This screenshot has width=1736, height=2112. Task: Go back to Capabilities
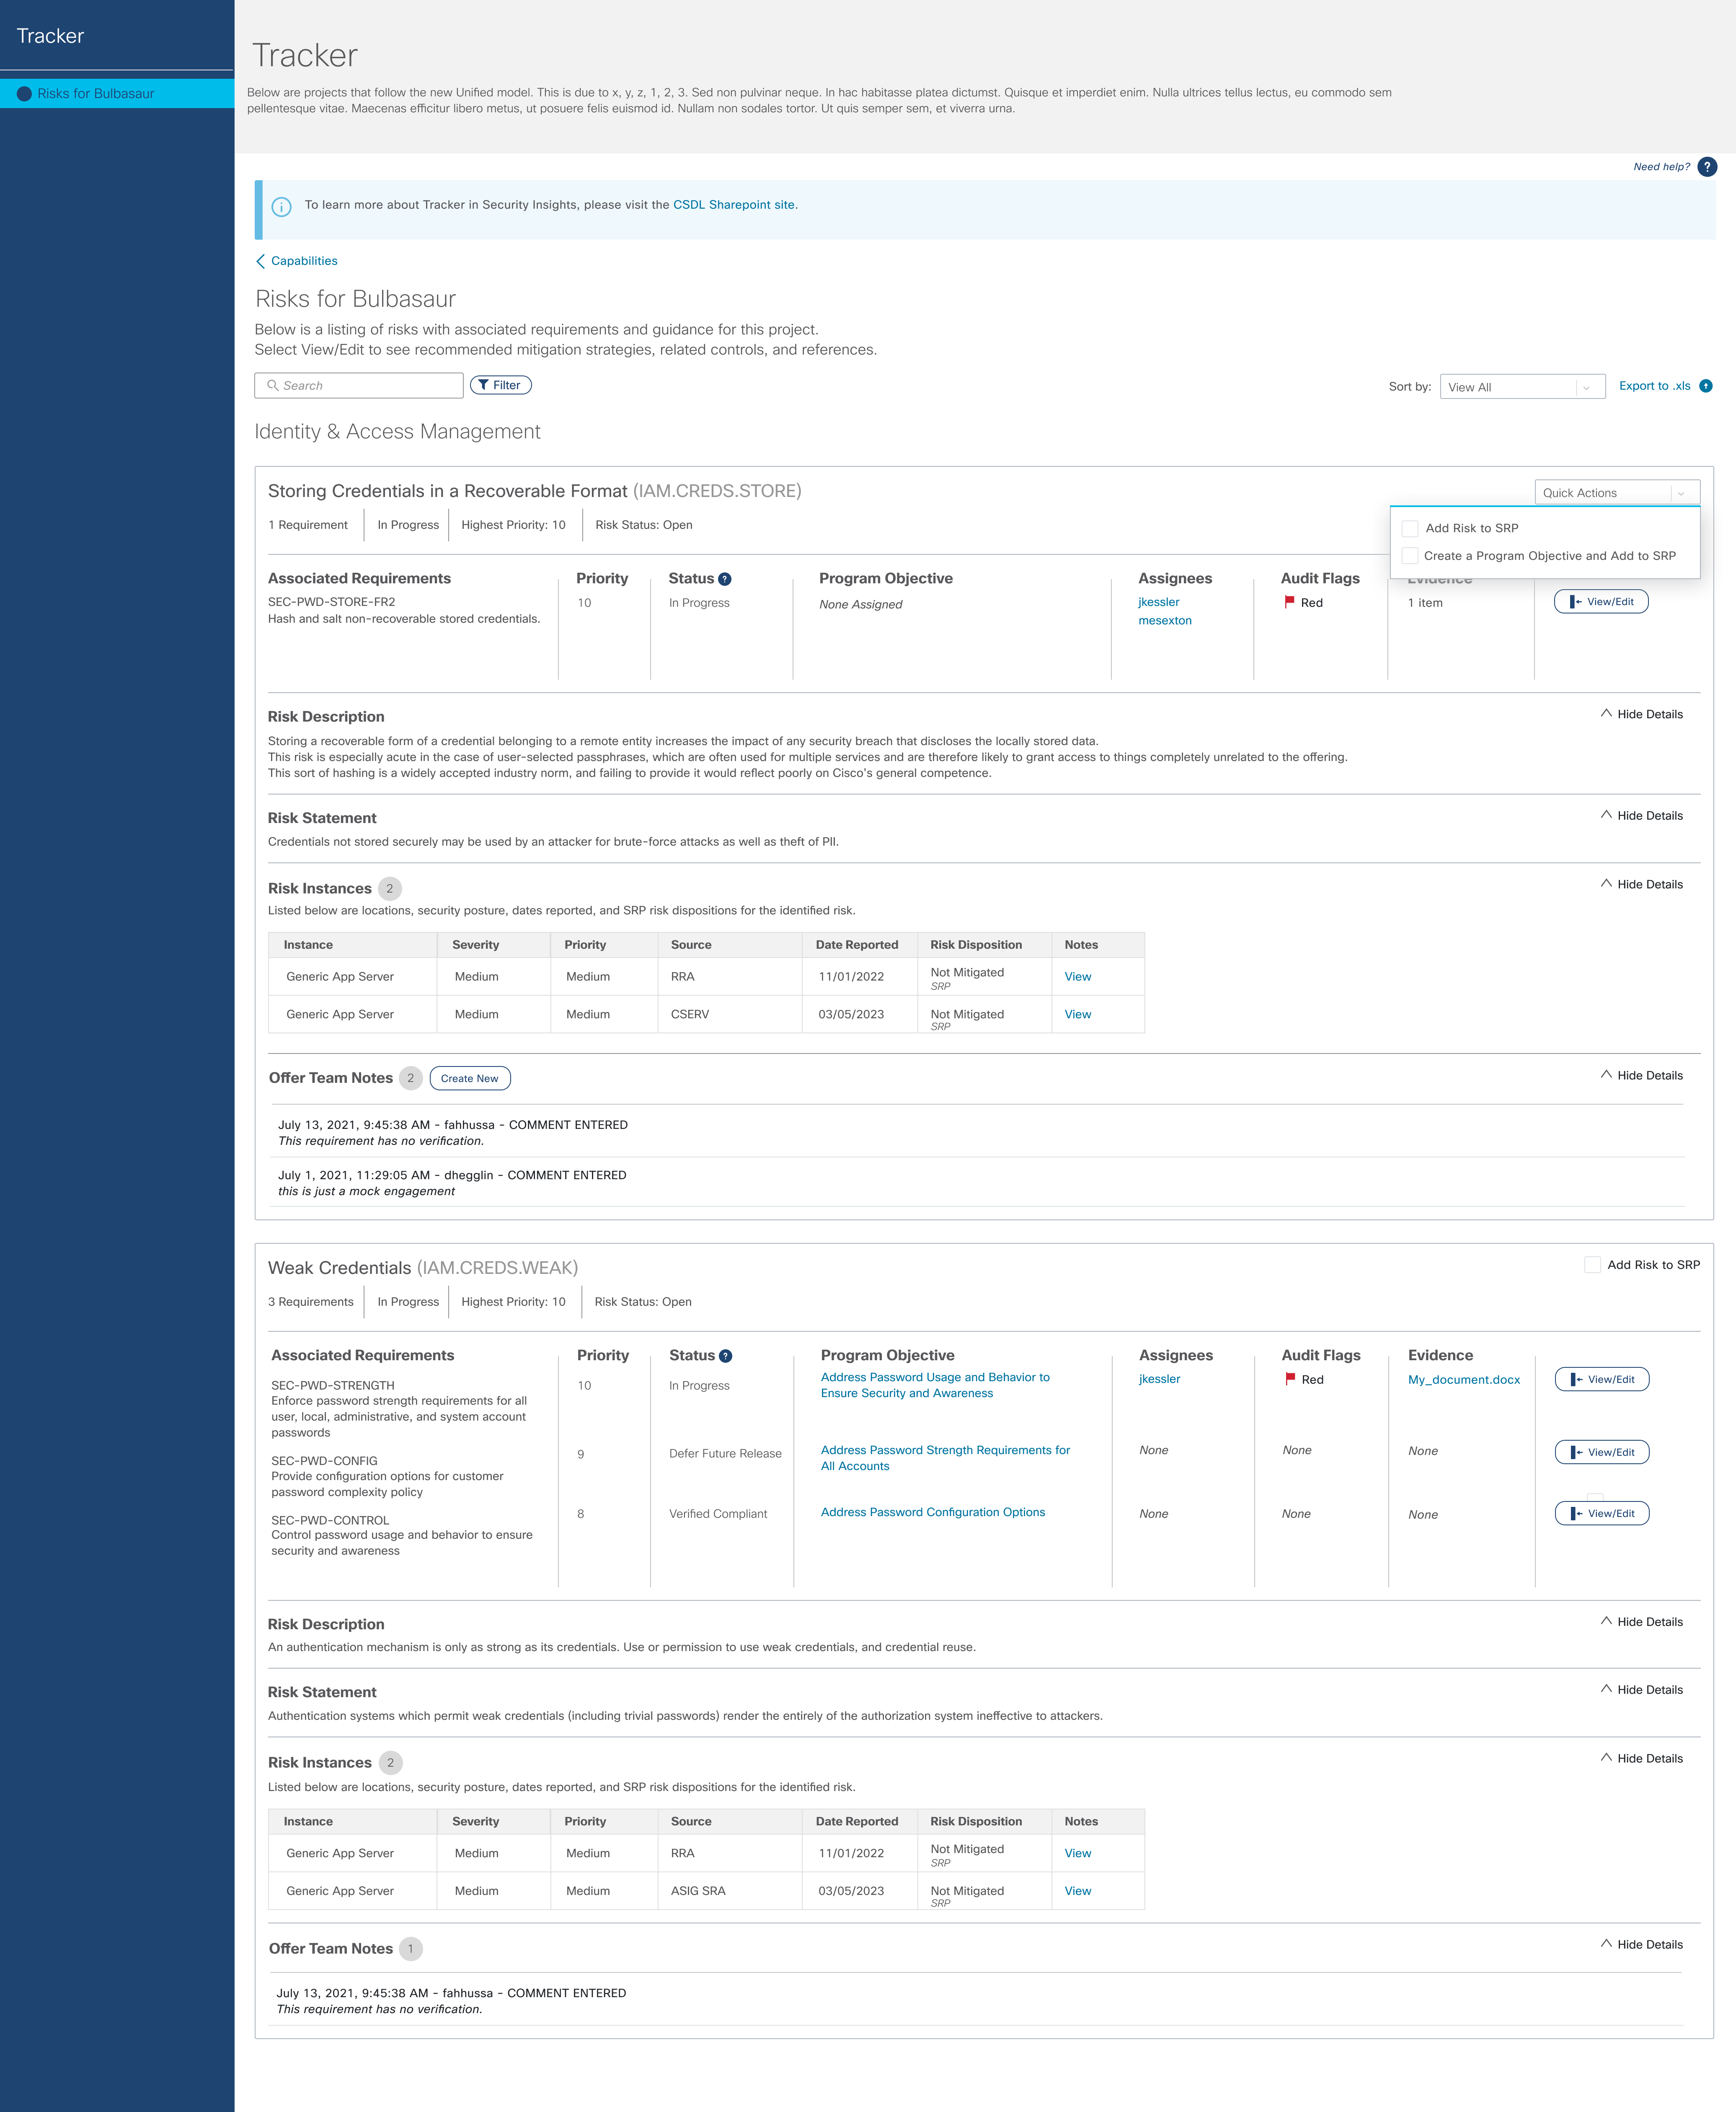(x=304, y=261)
